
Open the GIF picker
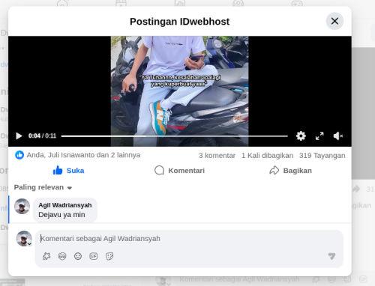pyautogui.click(x=94, y=256)
